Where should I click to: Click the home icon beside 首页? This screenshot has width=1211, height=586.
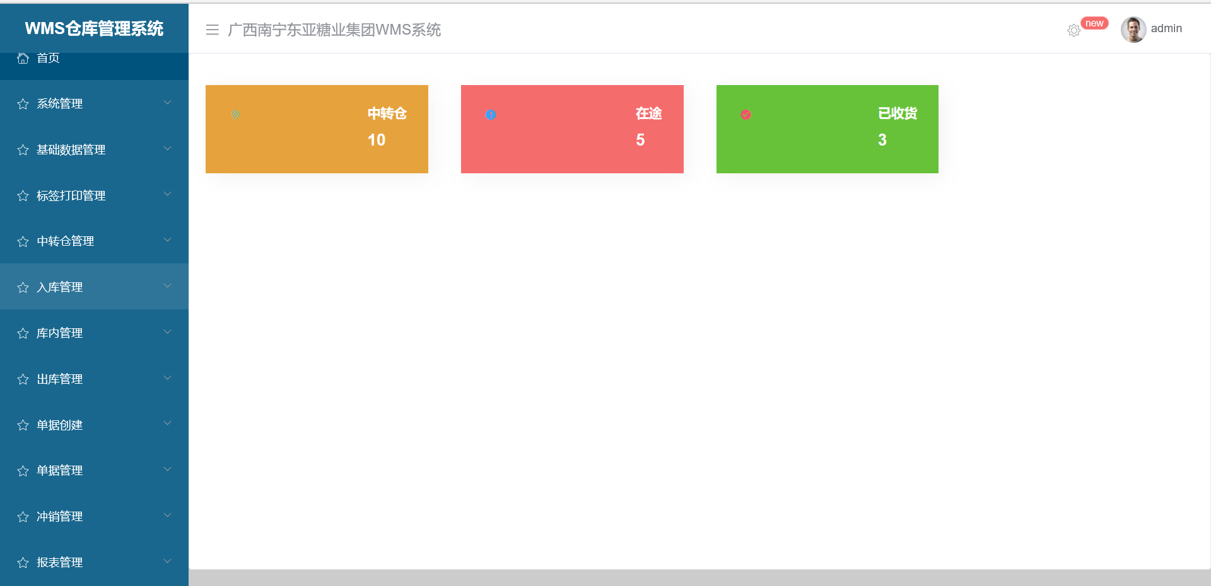pos(23,57)
